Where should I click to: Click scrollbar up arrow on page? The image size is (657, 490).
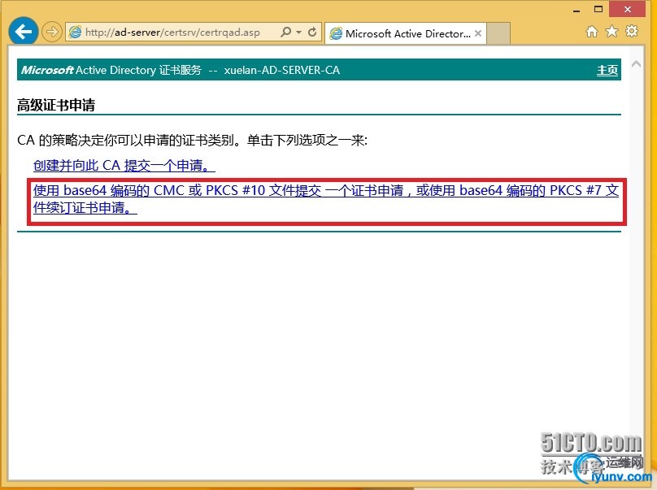click(x=636, y=64)
